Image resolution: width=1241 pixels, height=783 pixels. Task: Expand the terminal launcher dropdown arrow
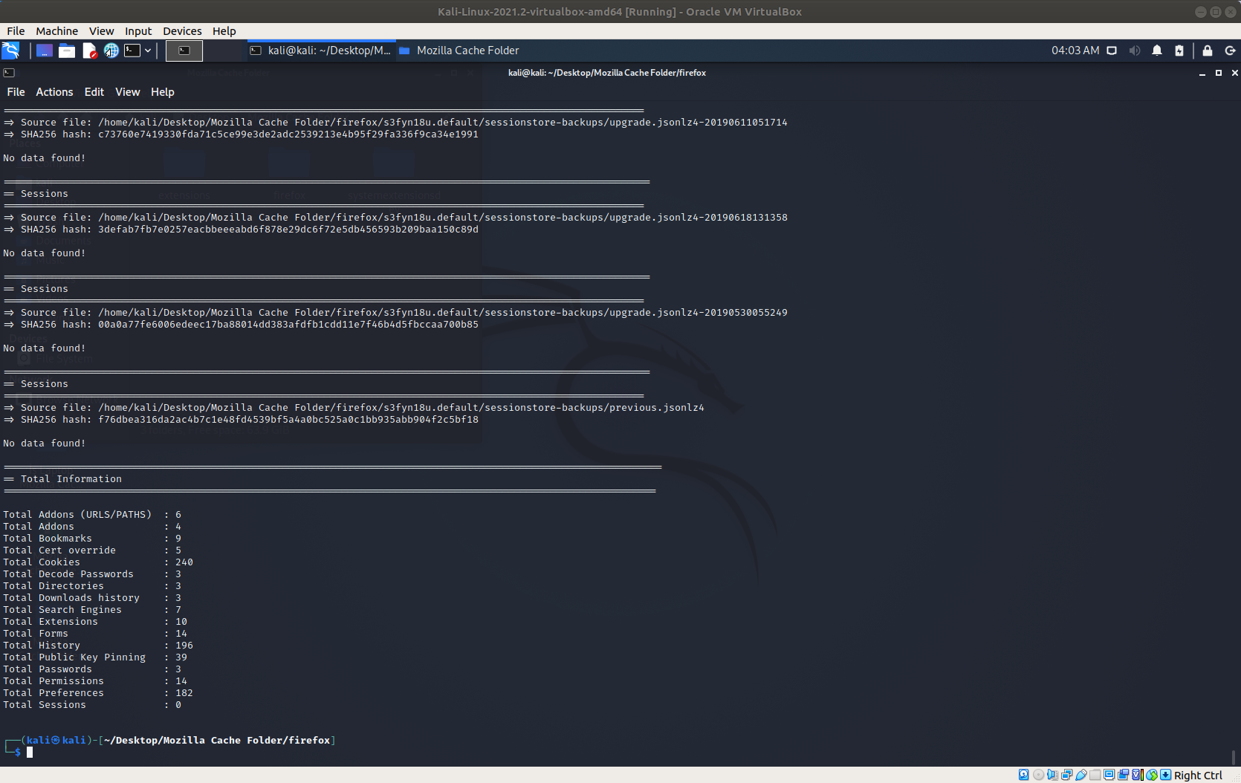(148, 51)
